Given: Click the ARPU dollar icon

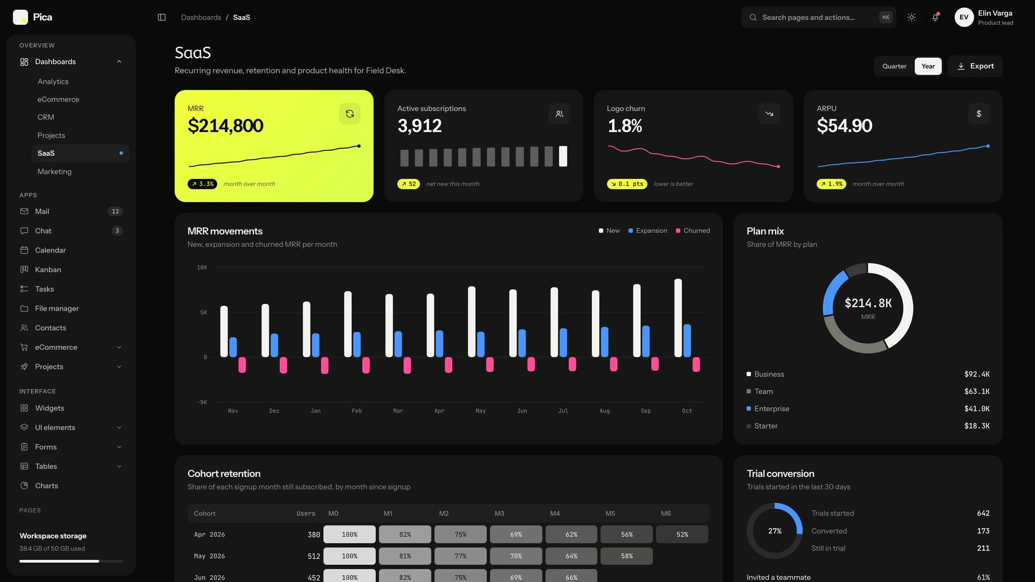Looking at the screenshot, I should pyautogui.click(x=979, y=114).
